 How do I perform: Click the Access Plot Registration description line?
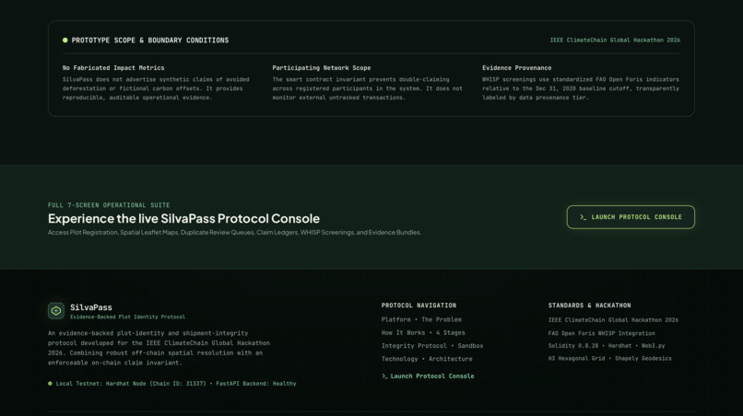pos(234,232)
